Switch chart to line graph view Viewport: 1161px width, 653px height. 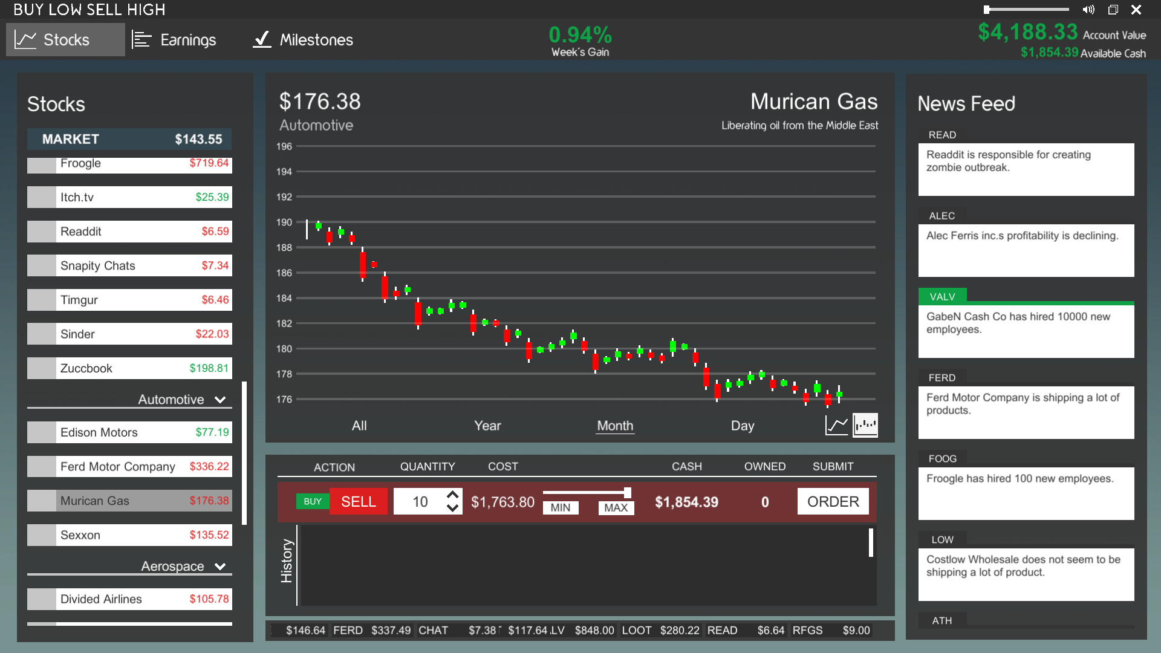pyautogui.click(x=836, y=425)
